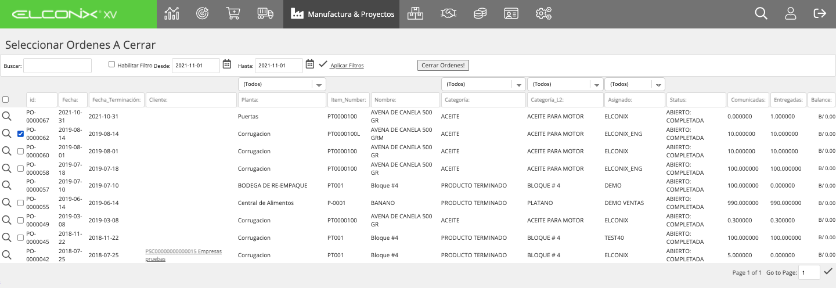Open the handshake sales module icon
This screenshot has width=836, height=288.
(x=448, y=13)
